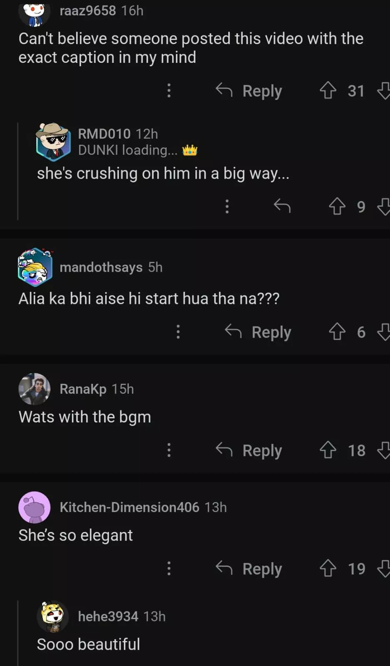
Task: Upvote RMD010's crushing comment
Action: [x=337, y=206]
